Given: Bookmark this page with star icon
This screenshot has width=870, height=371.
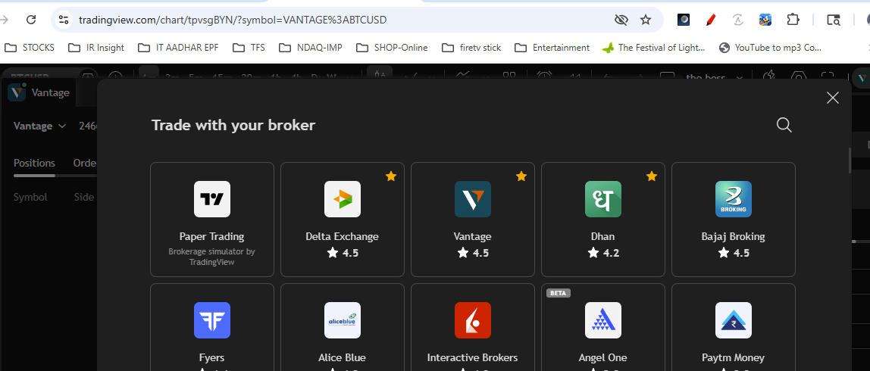Looking at the screenshot, I should point(646,20).
